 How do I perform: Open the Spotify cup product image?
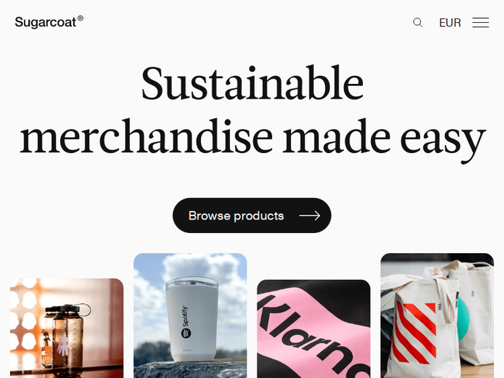pyautogui.click(x=190, y=316)
